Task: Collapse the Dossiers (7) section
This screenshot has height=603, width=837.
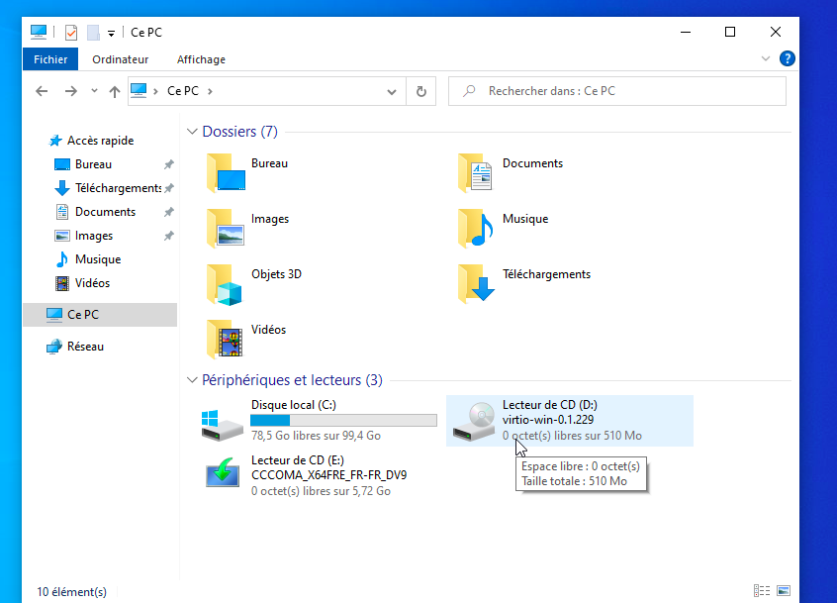Action: click(x=192, y=131)
